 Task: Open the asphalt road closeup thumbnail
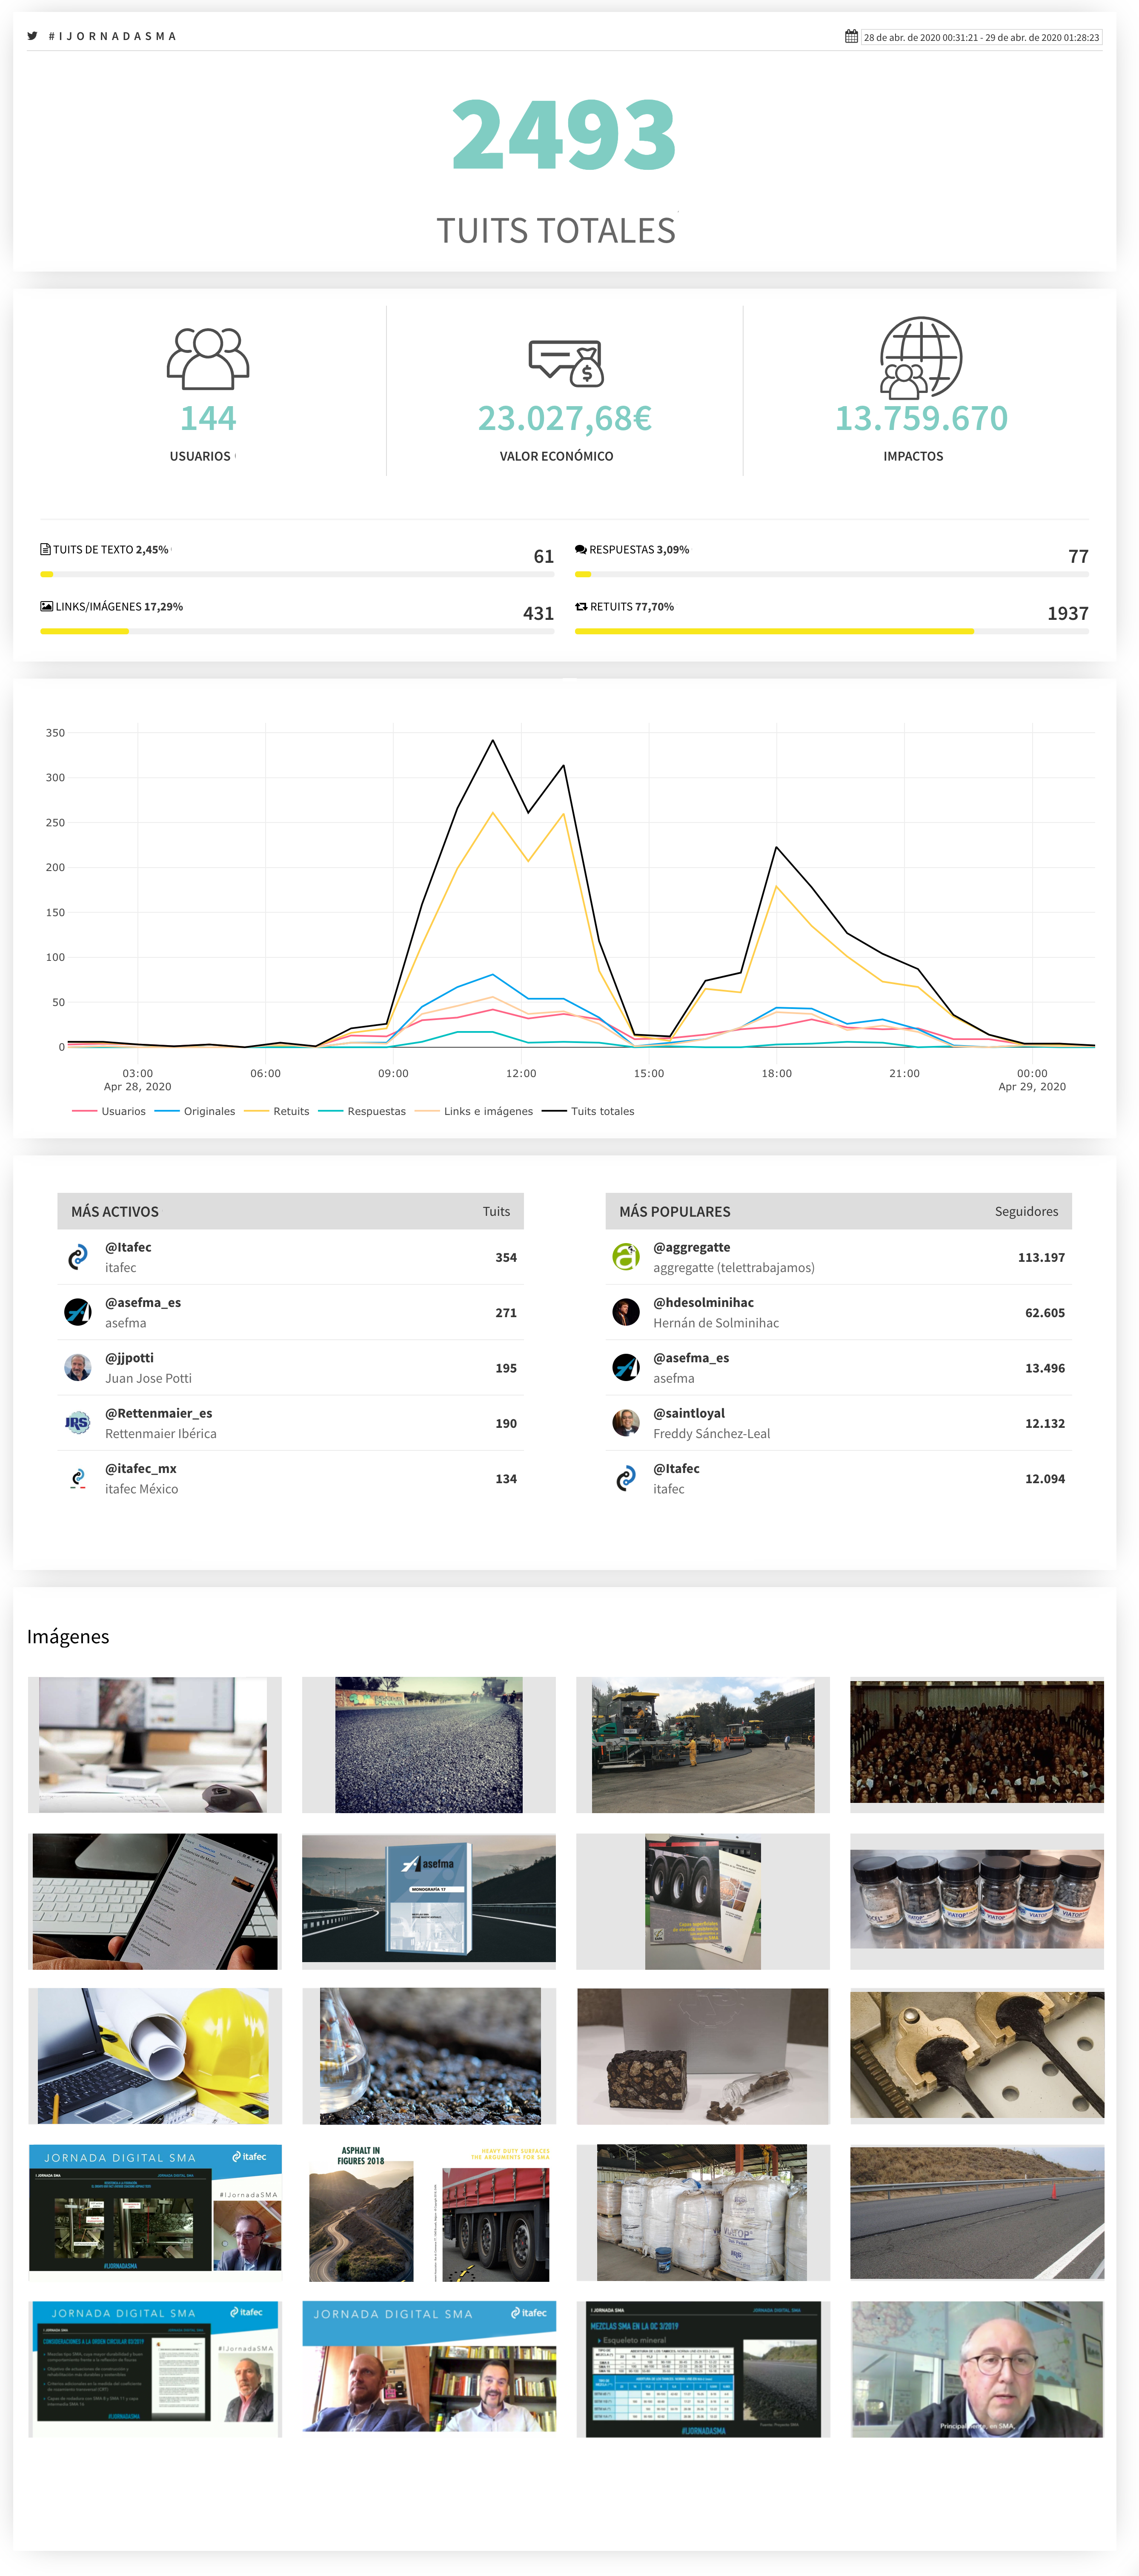(x=428, y=1745)
